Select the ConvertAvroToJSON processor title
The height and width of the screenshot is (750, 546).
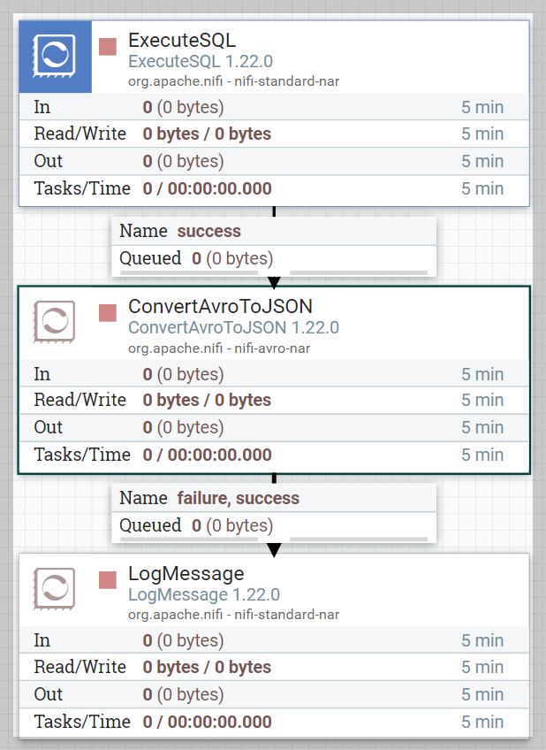click(220, 307)
